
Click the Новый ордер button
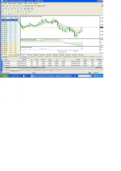tap(29, 6)
